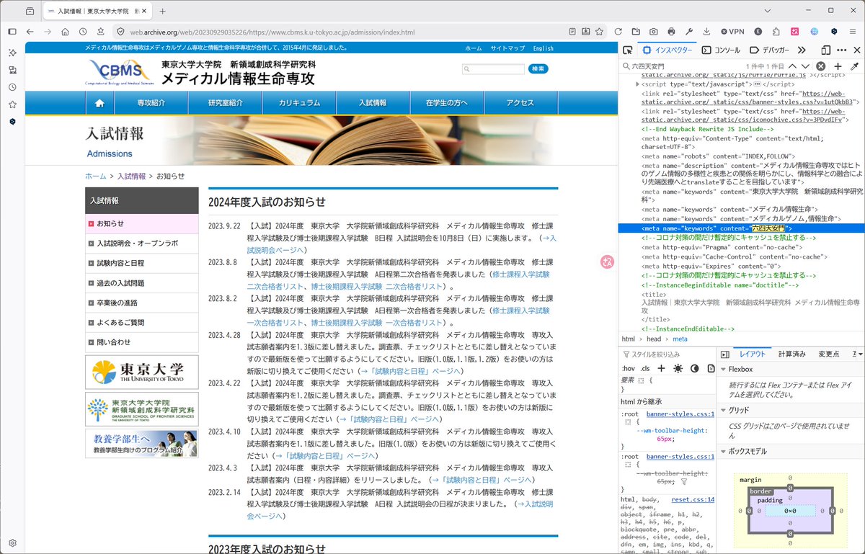
Task: Expand the script text/javascript node
Action: point(636,84)
